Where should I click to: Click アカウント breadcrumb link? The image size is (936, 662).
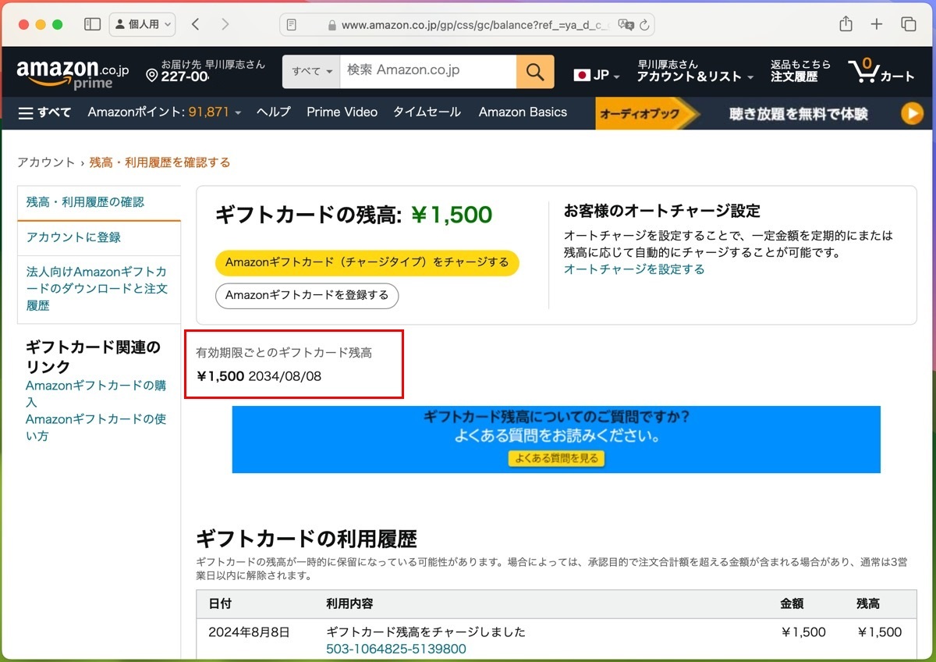[46, 162]
